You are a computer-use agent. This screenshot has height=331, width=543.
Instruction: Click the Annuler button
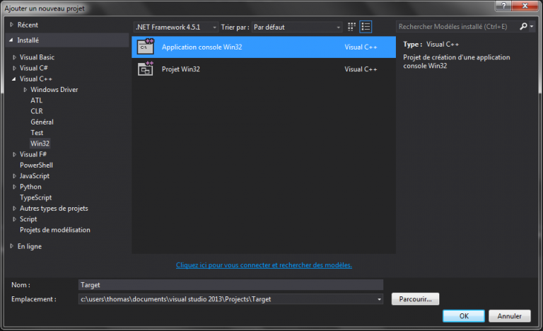509,316
